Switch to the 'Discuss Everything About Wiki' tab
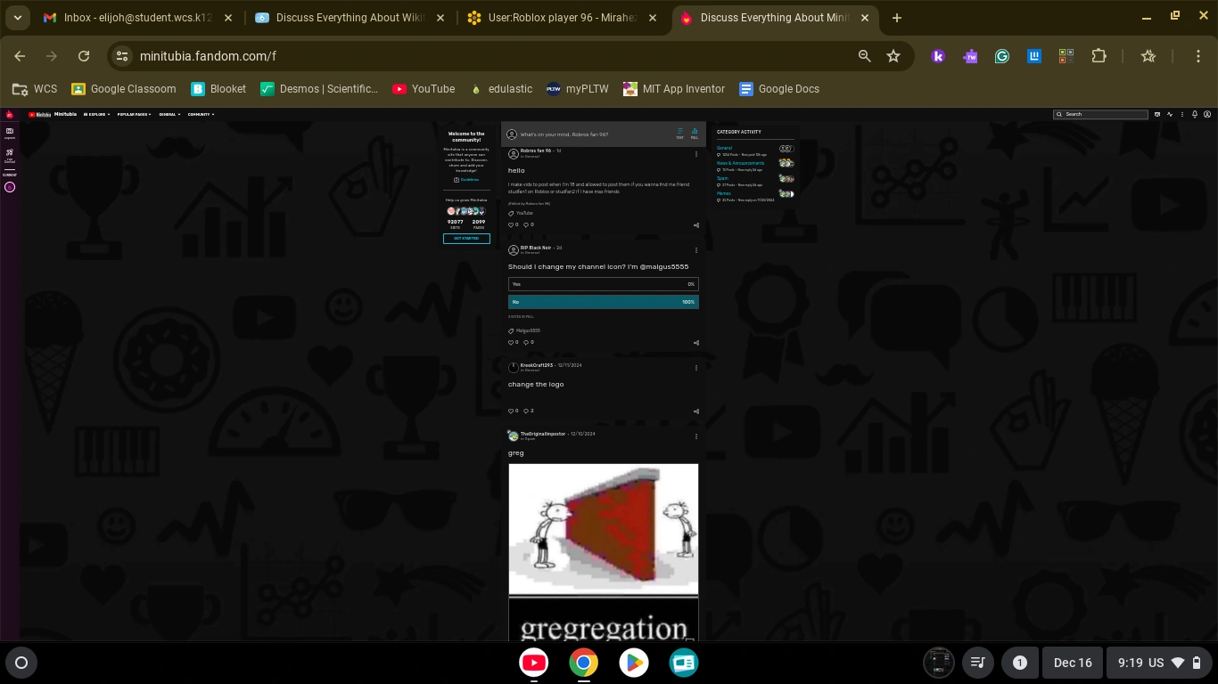 tap(350, 18)
